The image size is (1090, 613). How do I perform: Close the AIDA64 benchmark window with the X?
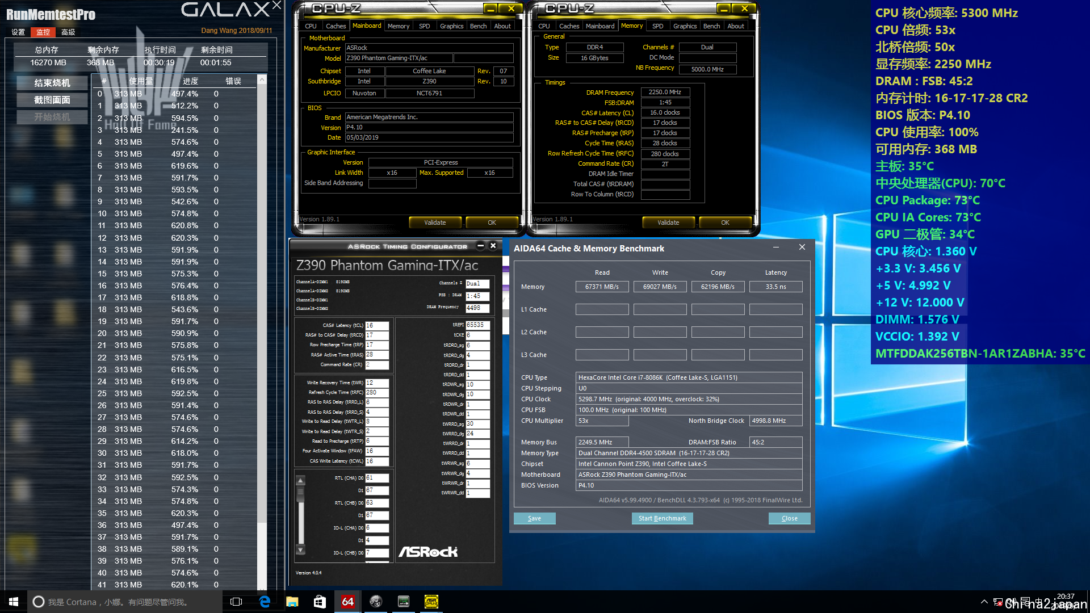[x=802, y=247]
